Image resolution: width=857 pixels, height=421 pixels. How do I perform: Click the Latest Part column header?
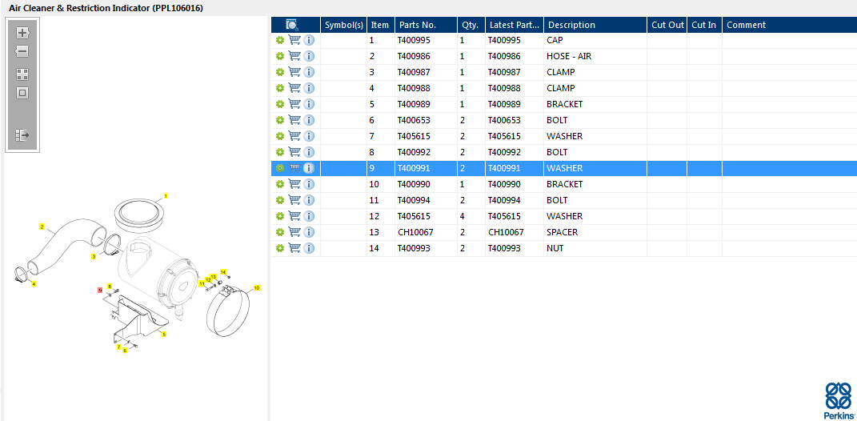[x=515, y=25]
